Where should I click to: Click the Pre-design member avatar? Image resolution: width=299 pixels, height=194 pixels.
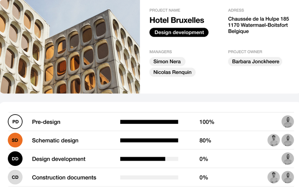(288, 122)
